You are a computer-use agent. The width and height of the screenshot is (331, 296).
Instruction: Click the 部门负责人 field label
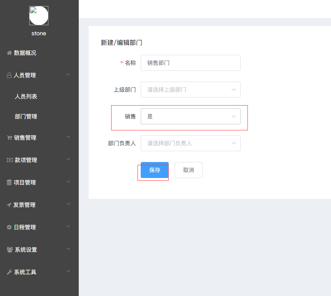(x=122, y=143)
